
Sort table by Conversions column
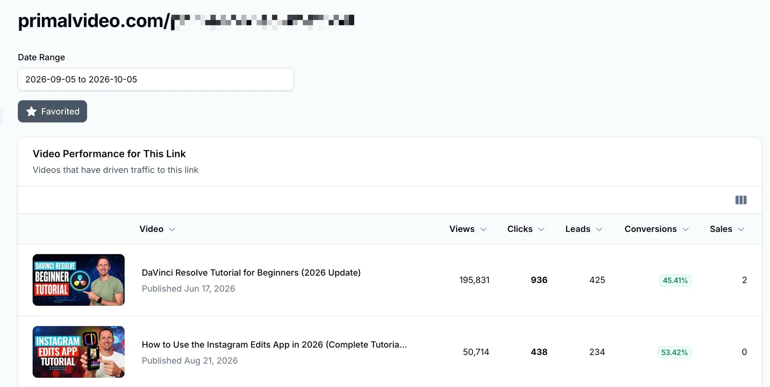[656, 229]
